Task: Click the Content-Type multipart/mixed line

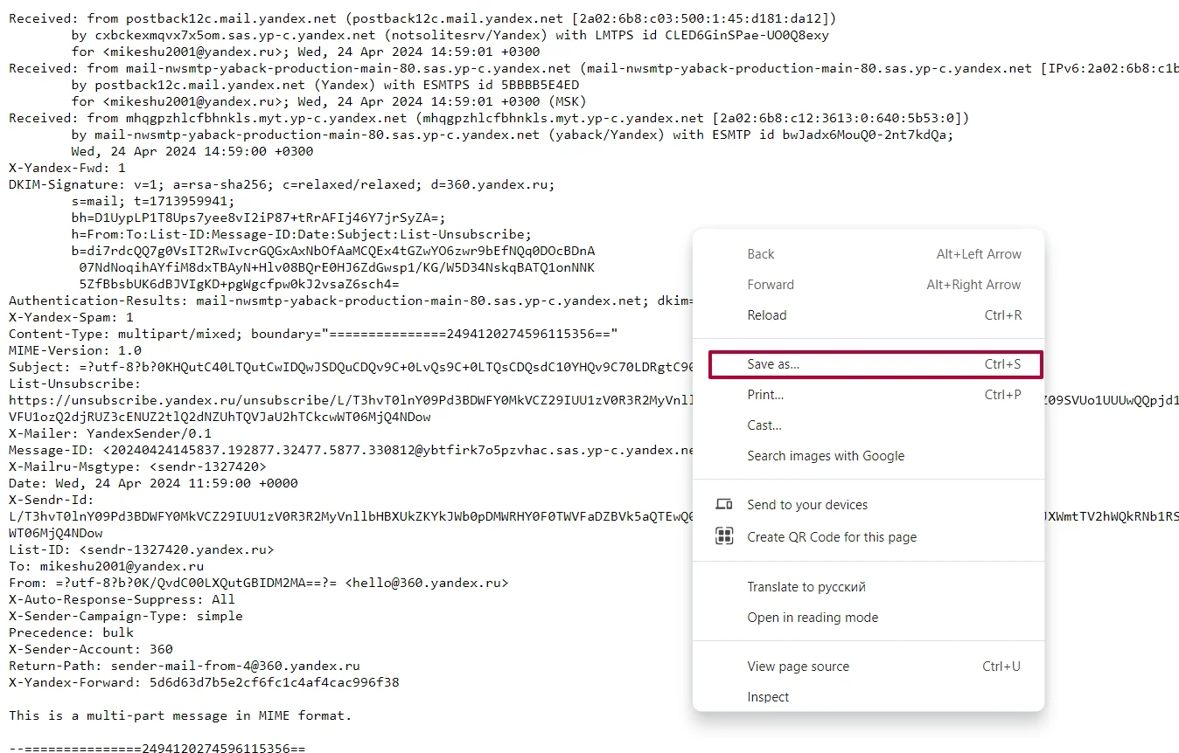Action: tap(313, 334)
